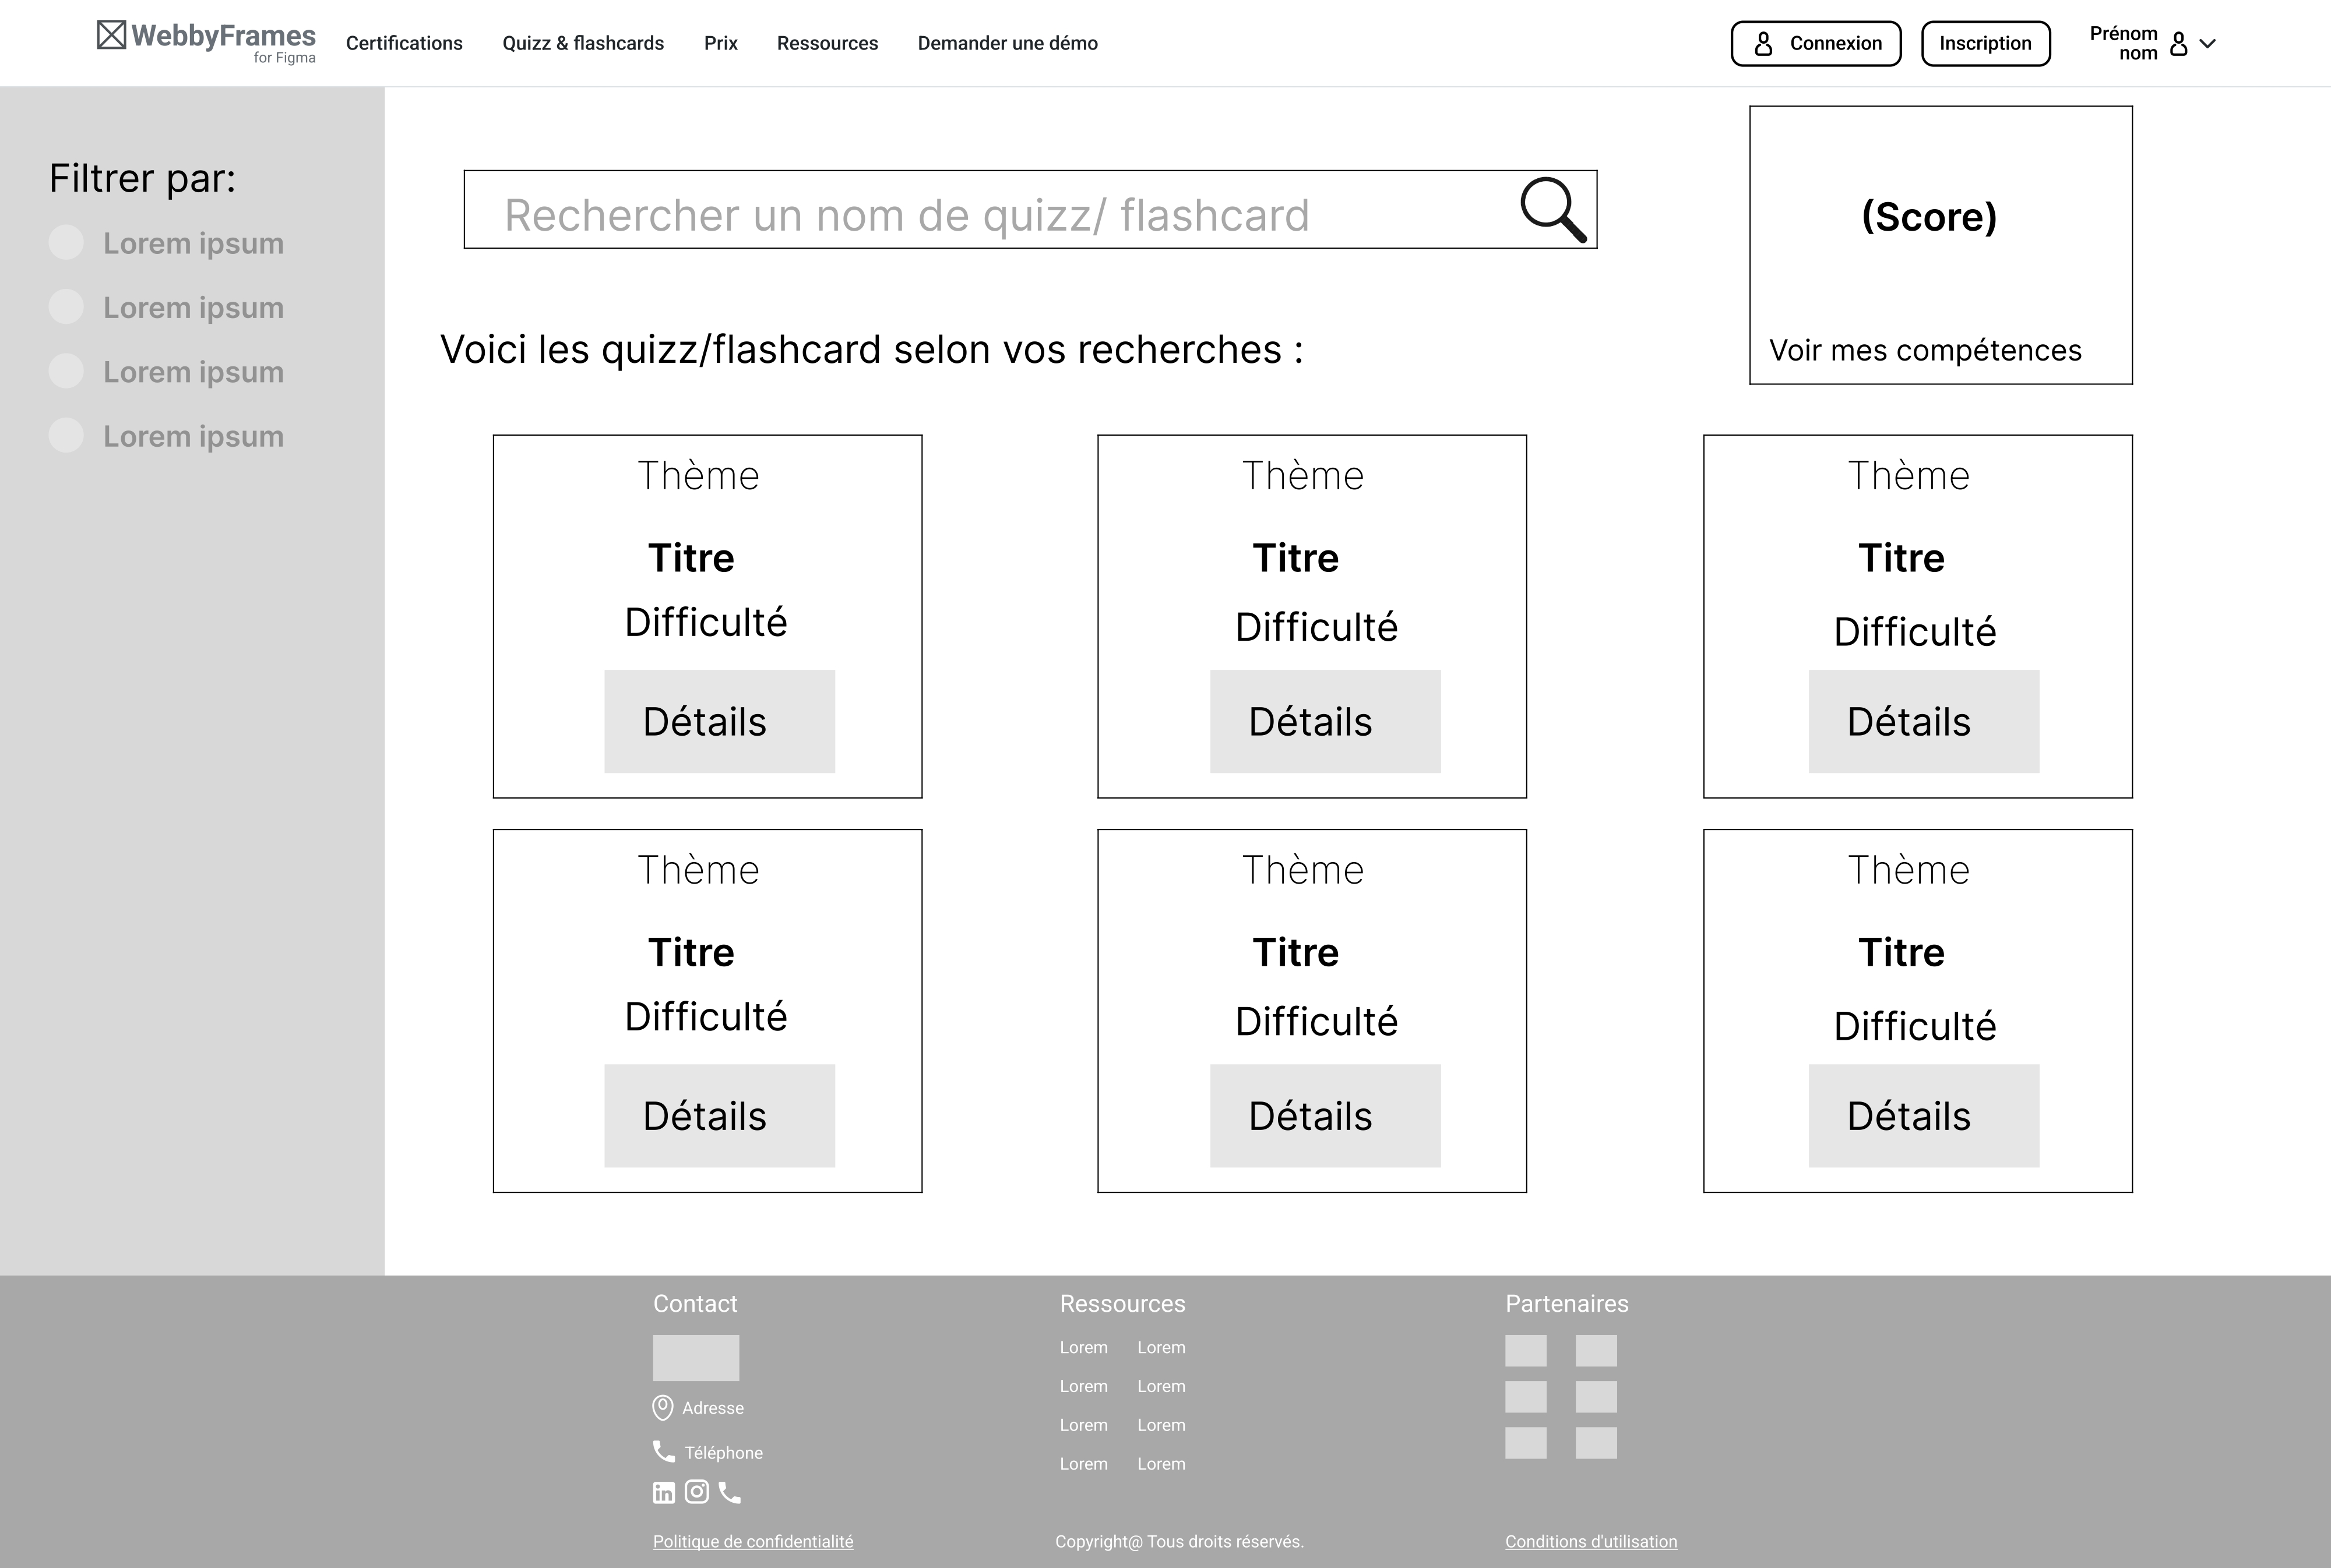Click the WebbyFrames logo

[x=206, y=42]
